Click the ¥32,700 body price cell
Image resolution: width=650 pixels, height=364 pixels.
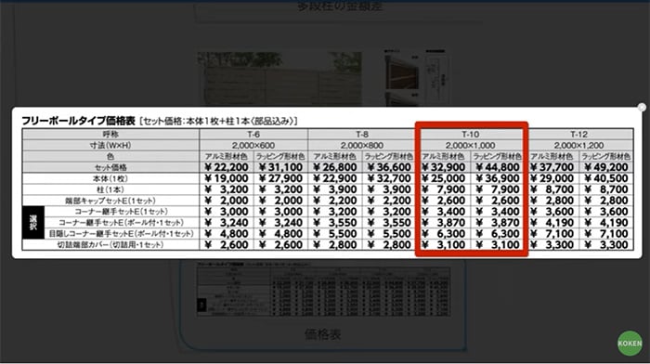click(x=389, y=178)
